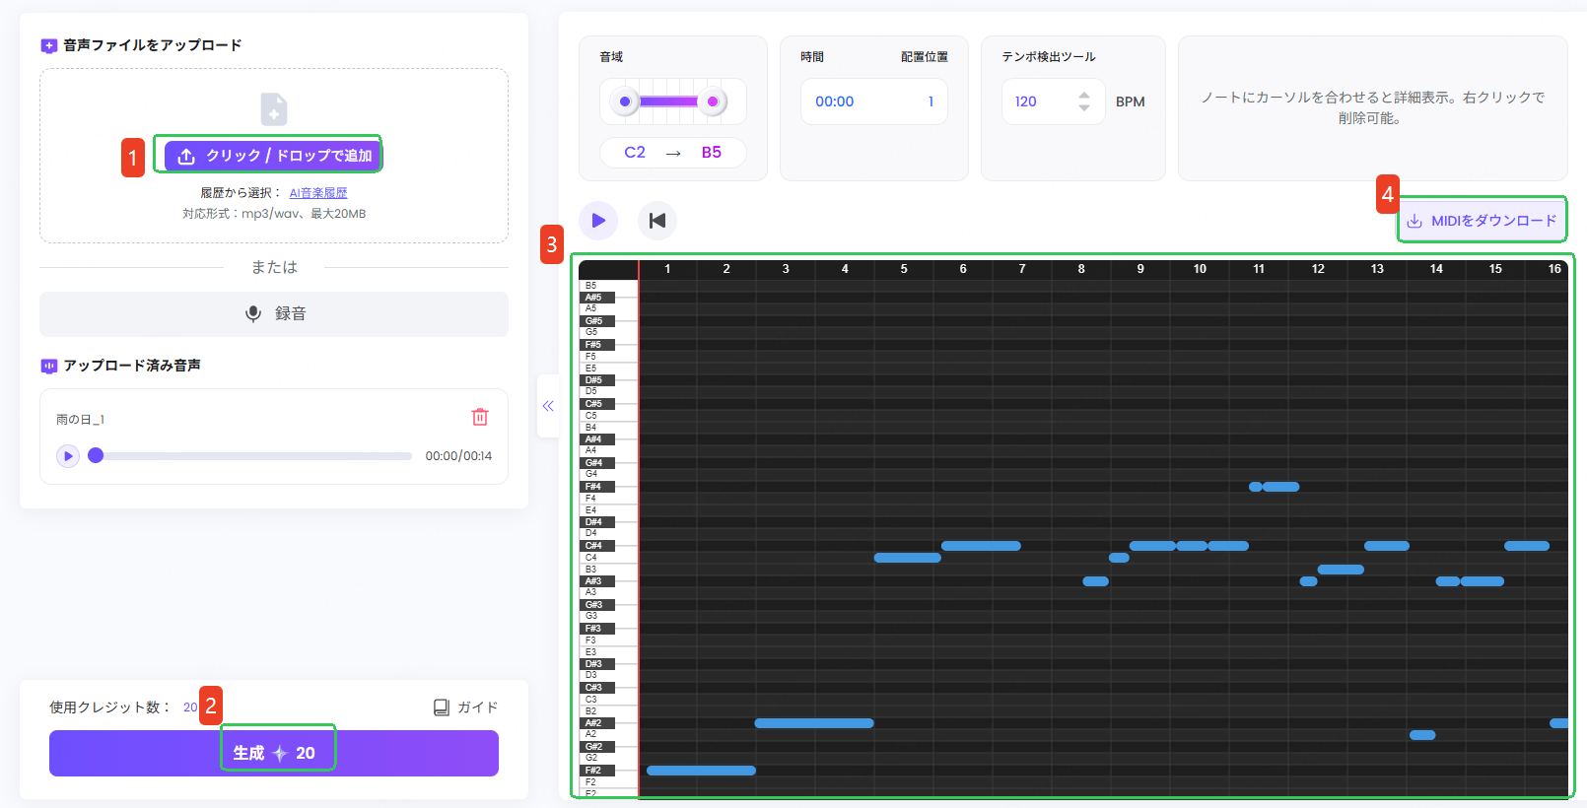Click measure 13 marker in the timeline
This screenshot has width=1587, height=808.
1377,268
